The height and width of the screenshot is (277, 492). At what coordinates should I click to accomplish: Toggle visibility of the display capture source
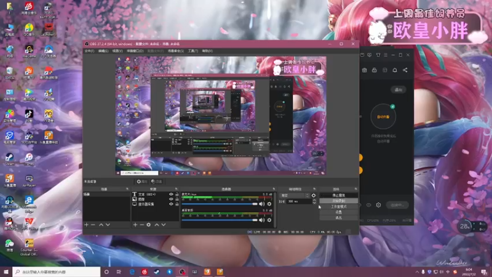(x=171, y=204)
